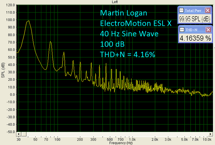Click the Total Pwr window waveform icon
215x145 pixels.
coord(181,10)
